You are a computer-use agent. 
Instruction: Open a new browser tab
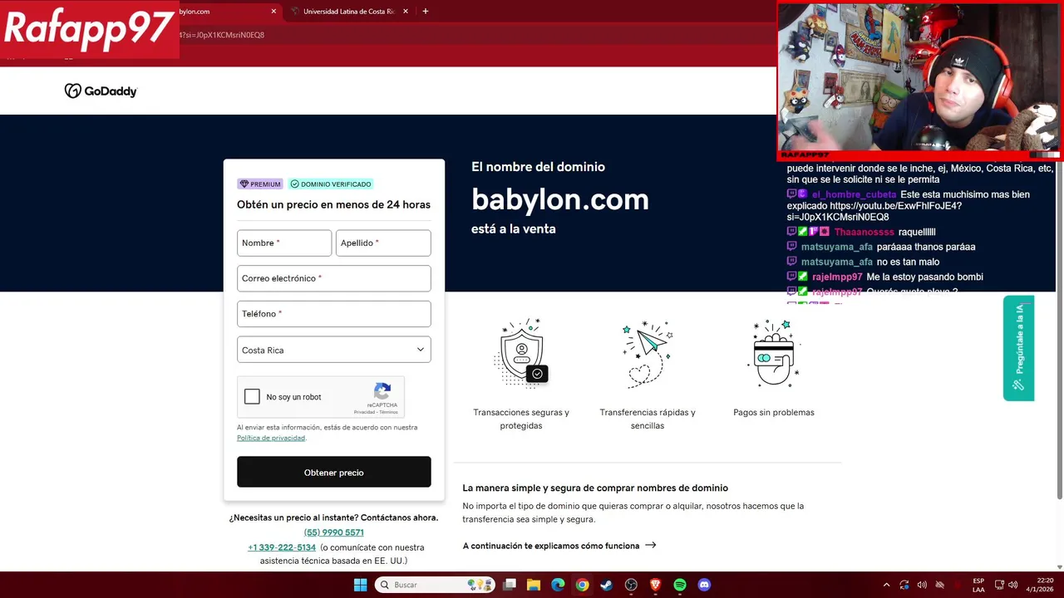pos(426,12)
